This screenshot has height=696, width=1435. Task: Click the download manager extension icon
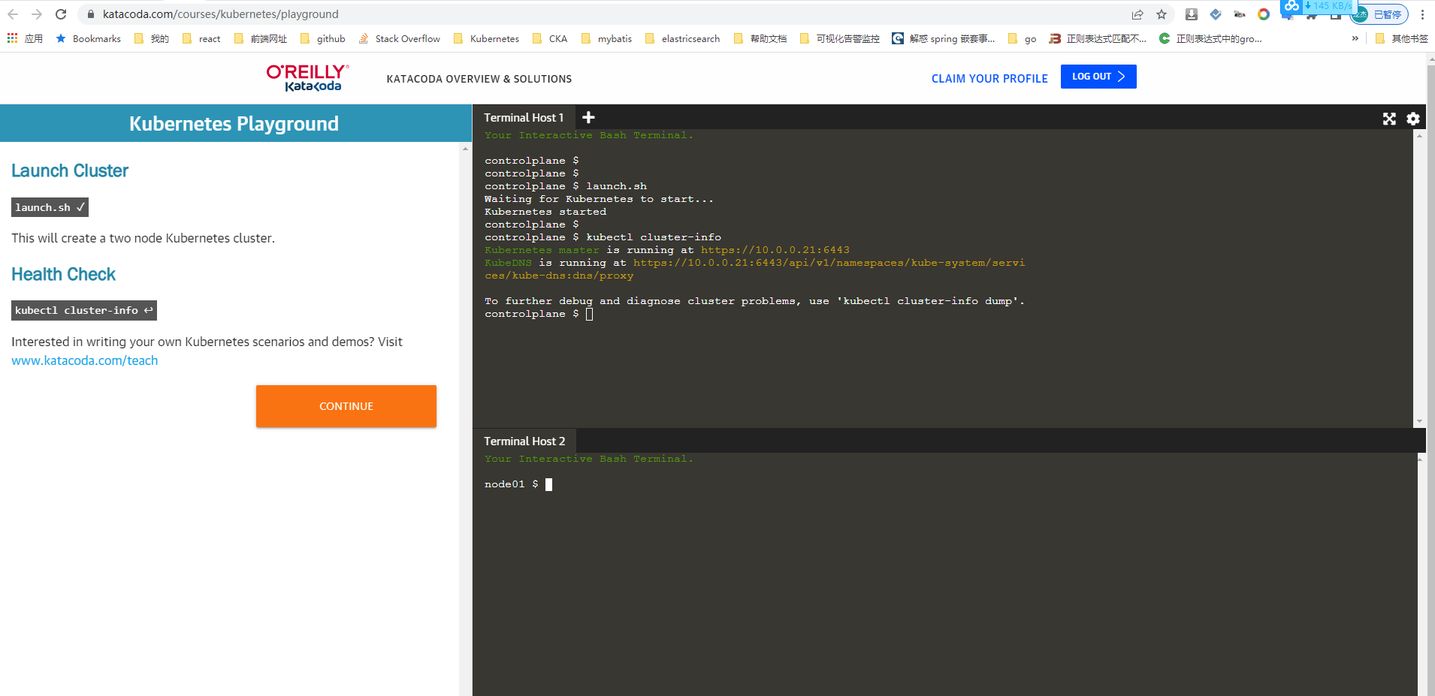point(1192,14)
